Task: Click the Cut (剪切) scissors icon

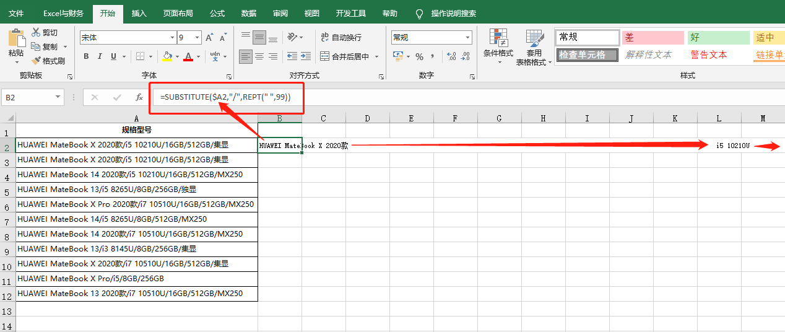Action: 36,32
